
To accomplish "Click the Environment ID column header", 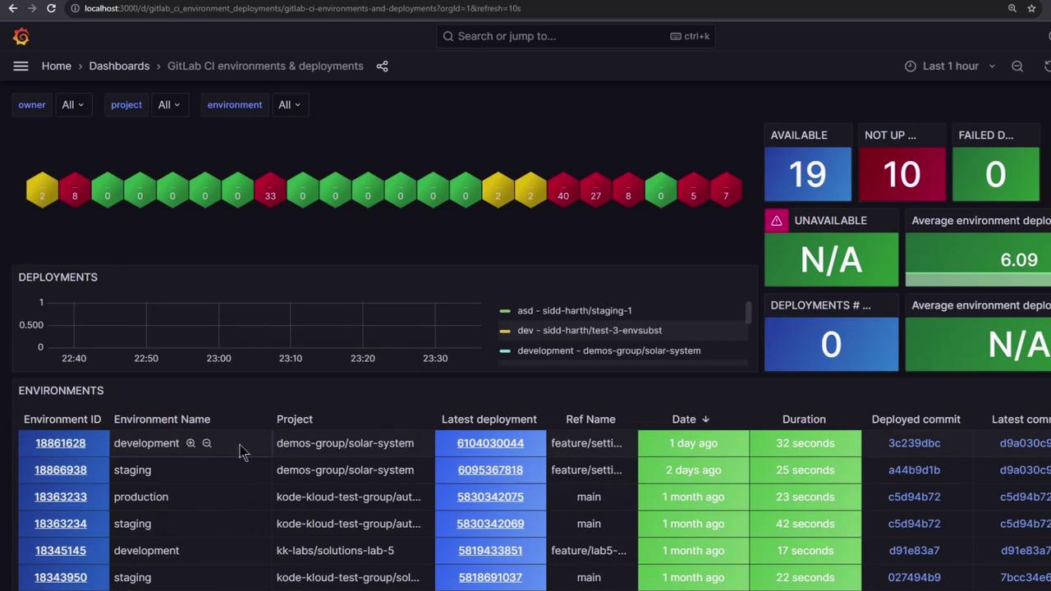I will tap(62, 419).
